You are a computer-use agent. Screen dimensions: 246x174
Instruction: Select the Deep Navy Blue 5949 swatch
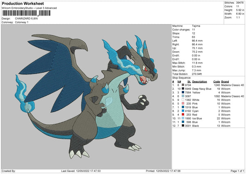click(183, 89)
